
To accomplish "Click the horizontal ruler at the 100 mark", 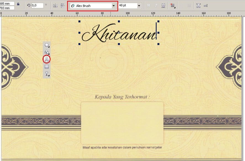I will 128,13.
